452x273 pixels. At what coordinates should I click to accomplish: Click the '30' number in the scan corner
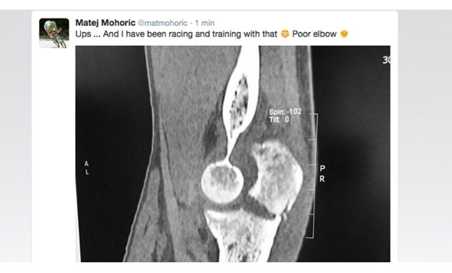(386, 60)
